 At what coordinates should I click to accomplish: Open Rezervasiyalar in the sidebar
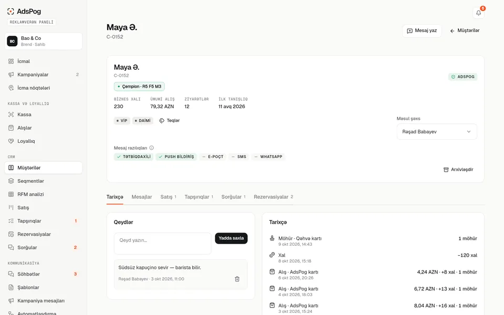44,234
